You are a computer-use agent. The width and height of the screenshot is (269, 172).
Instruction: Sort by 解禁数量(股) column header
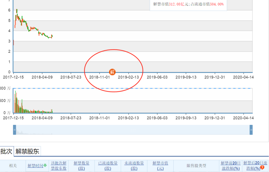81,166
